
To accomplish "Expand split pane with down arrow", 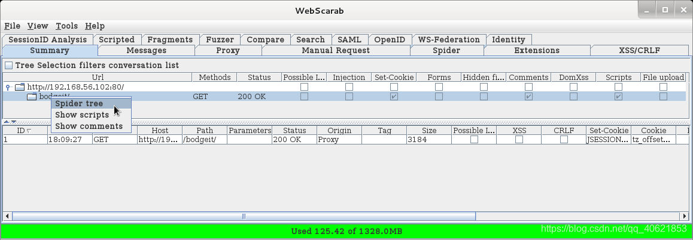I will pos(14,122).
